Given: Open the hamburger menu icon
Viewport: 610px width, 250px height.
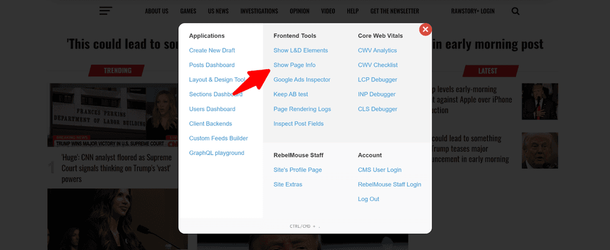Looking at the screenshot, I should coord(105,11).
